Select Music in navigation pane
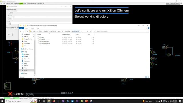Screen dimensions: 183x103 click(25, 64)
